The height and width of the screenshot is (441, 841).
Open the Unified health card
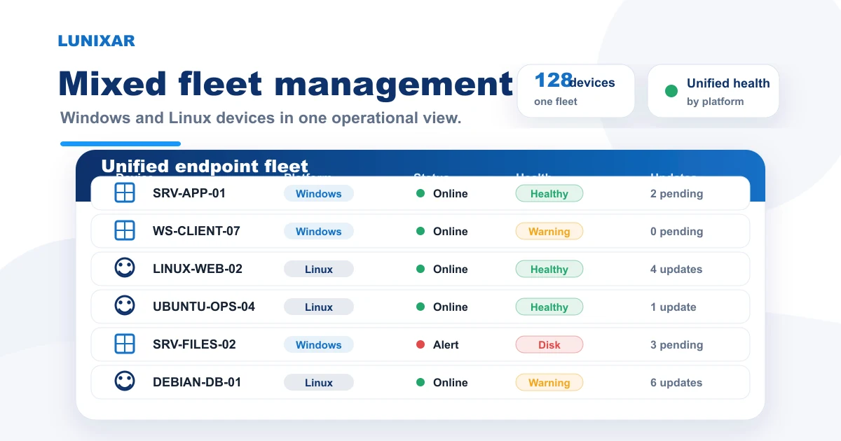(x=713, y=91)
